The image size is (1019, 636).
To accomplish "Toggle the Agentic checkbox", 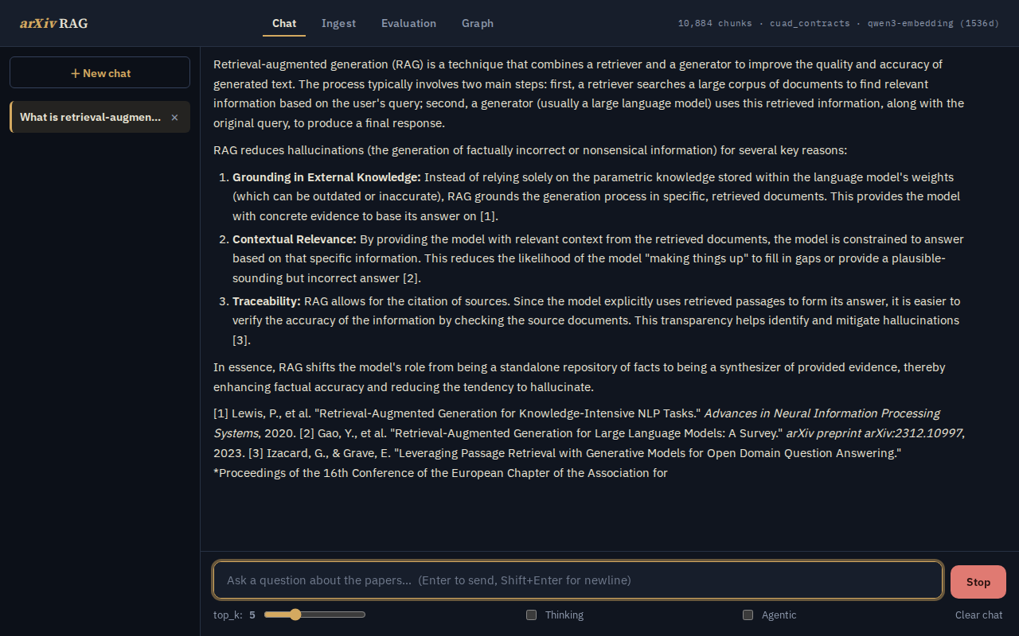I will [748, 615].
